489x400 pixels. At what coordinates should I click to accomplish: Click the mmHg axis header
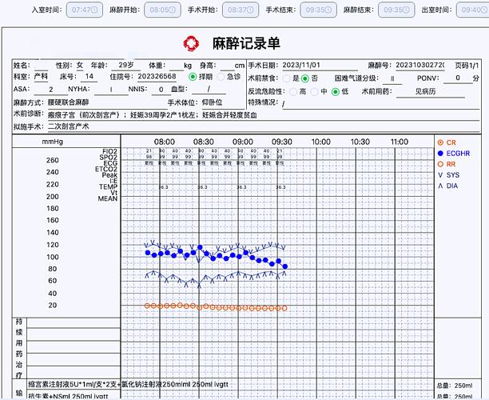[x=53, y=142]
